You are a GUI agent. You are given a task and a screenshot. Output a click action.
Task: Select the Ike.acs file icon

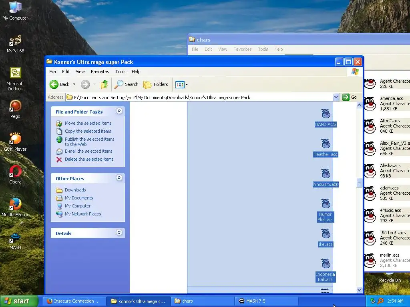pyautogui.click(x=326, y=233)
